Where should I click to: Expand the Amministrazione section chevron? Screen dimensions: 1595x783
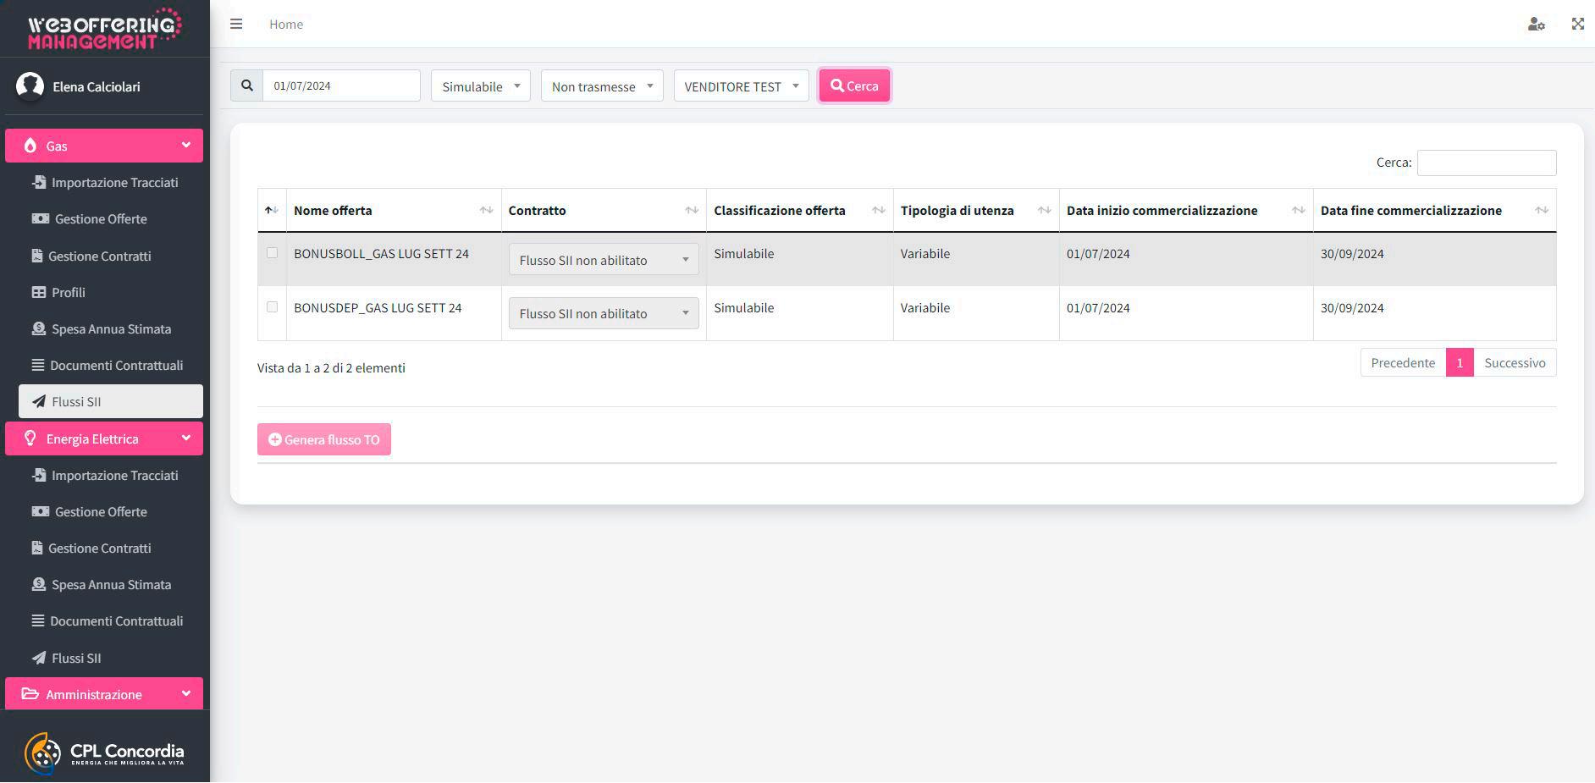coord(185,694)
